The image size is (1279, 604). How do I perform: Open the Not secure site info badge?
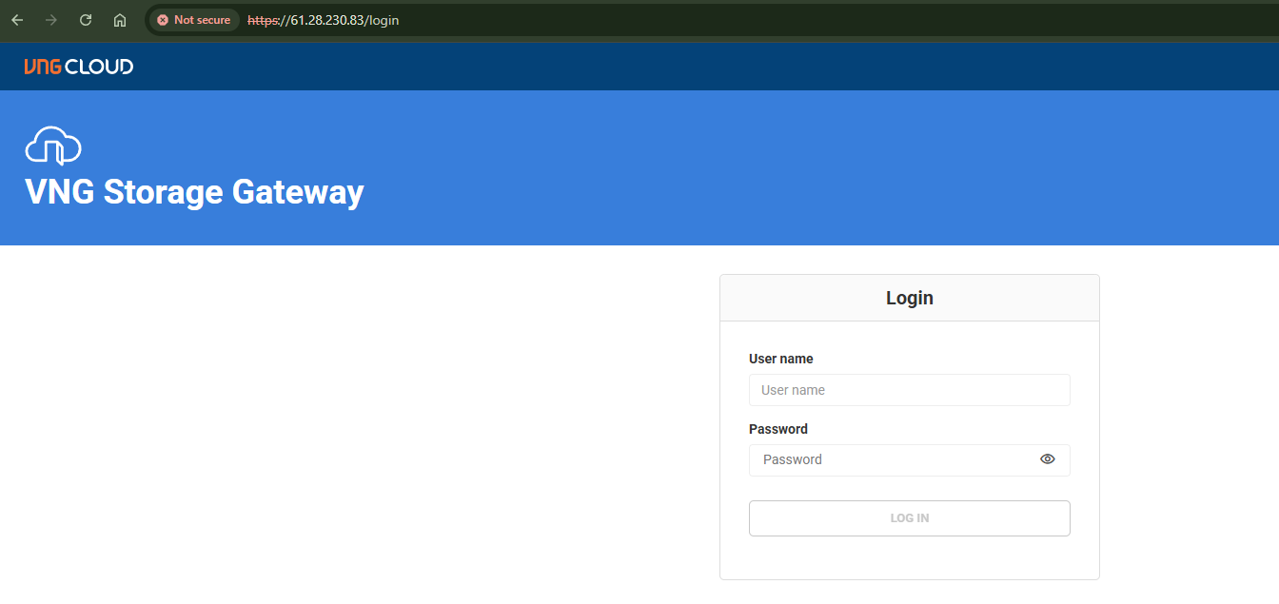point(194,20)
